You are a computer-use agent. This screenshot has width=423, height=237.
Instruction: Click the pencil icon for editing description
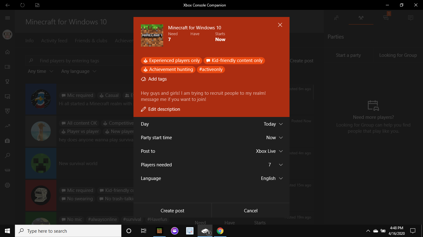pyautogui.click(x=143, y=109)
